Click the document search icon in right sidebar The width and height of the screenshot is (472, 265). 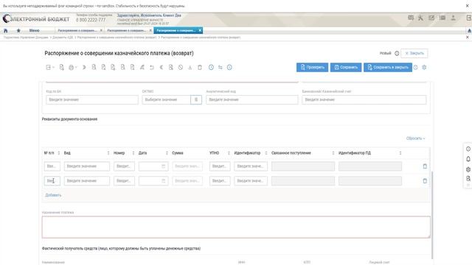[468, 179]
